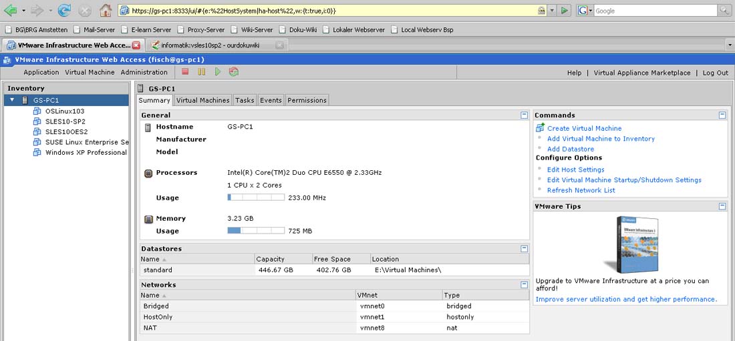Collapse the Networks panel
Screen dimensions: 735x341
pos(524,285)
